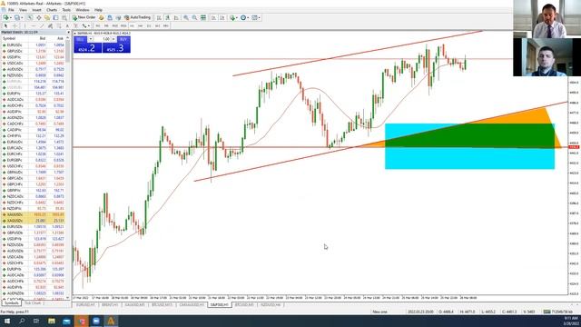The height and width of the screenshot is (327, 581).
Task: Expand the indicators dropdown arrow
Action: (x=237, y=17)
